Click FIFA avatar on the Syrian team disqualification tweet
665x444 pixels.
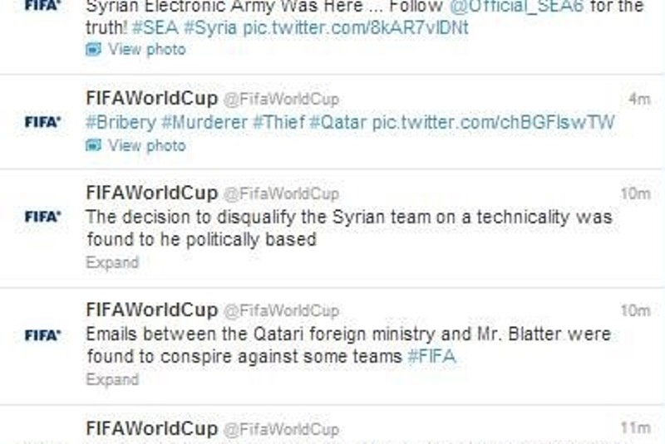(x=42, y=217)
